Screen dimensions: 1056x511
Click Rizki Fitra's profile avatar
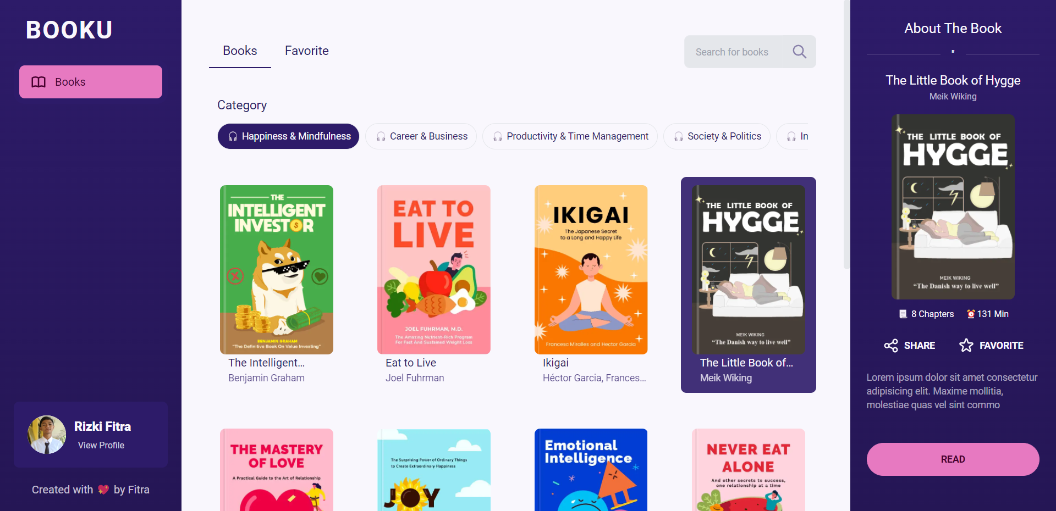point(47,435)
